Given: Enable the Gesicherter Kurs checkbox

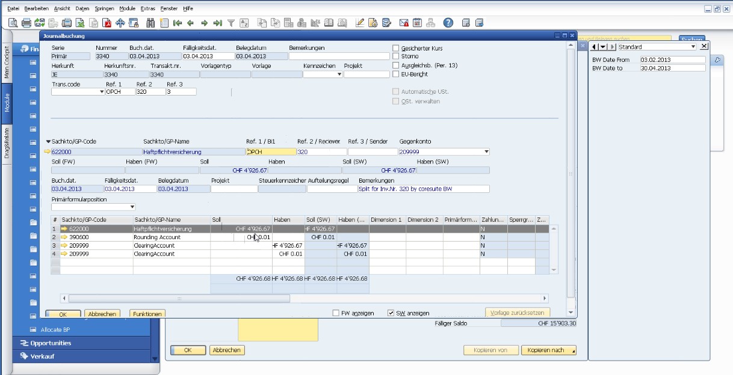Looking at the screenshot, I should click(x=395, y=48).
